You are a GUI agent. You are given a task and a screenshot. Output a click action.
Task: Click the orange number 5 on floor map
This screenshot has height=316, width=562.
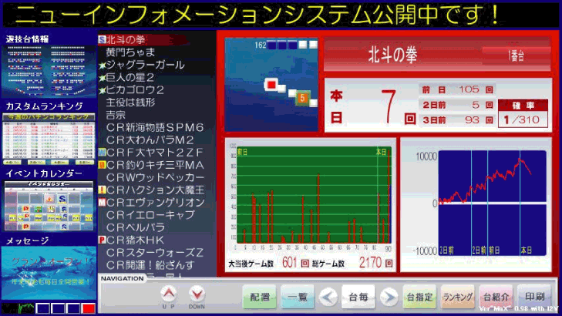pyautogui.click(x=302, y=97)
